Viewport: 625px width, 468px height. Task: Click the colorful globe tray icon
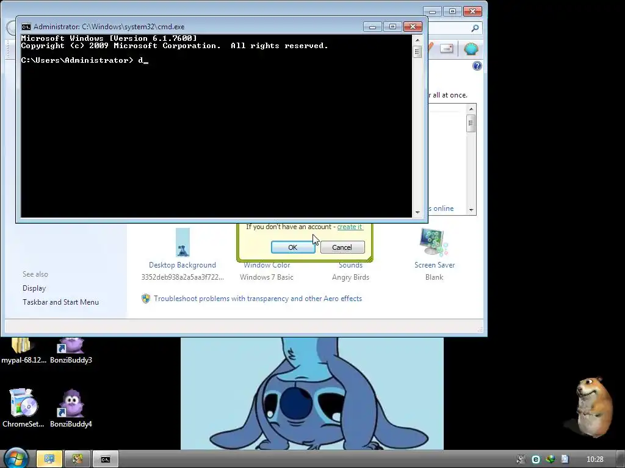pos(551,459)
